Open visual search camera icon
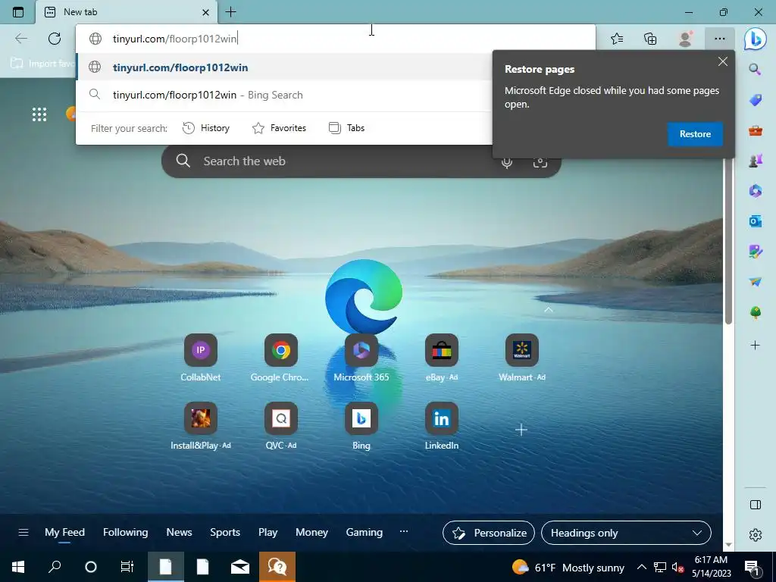Image resolution: width=776 pixels, height=582 pixels. coord(540,162)
